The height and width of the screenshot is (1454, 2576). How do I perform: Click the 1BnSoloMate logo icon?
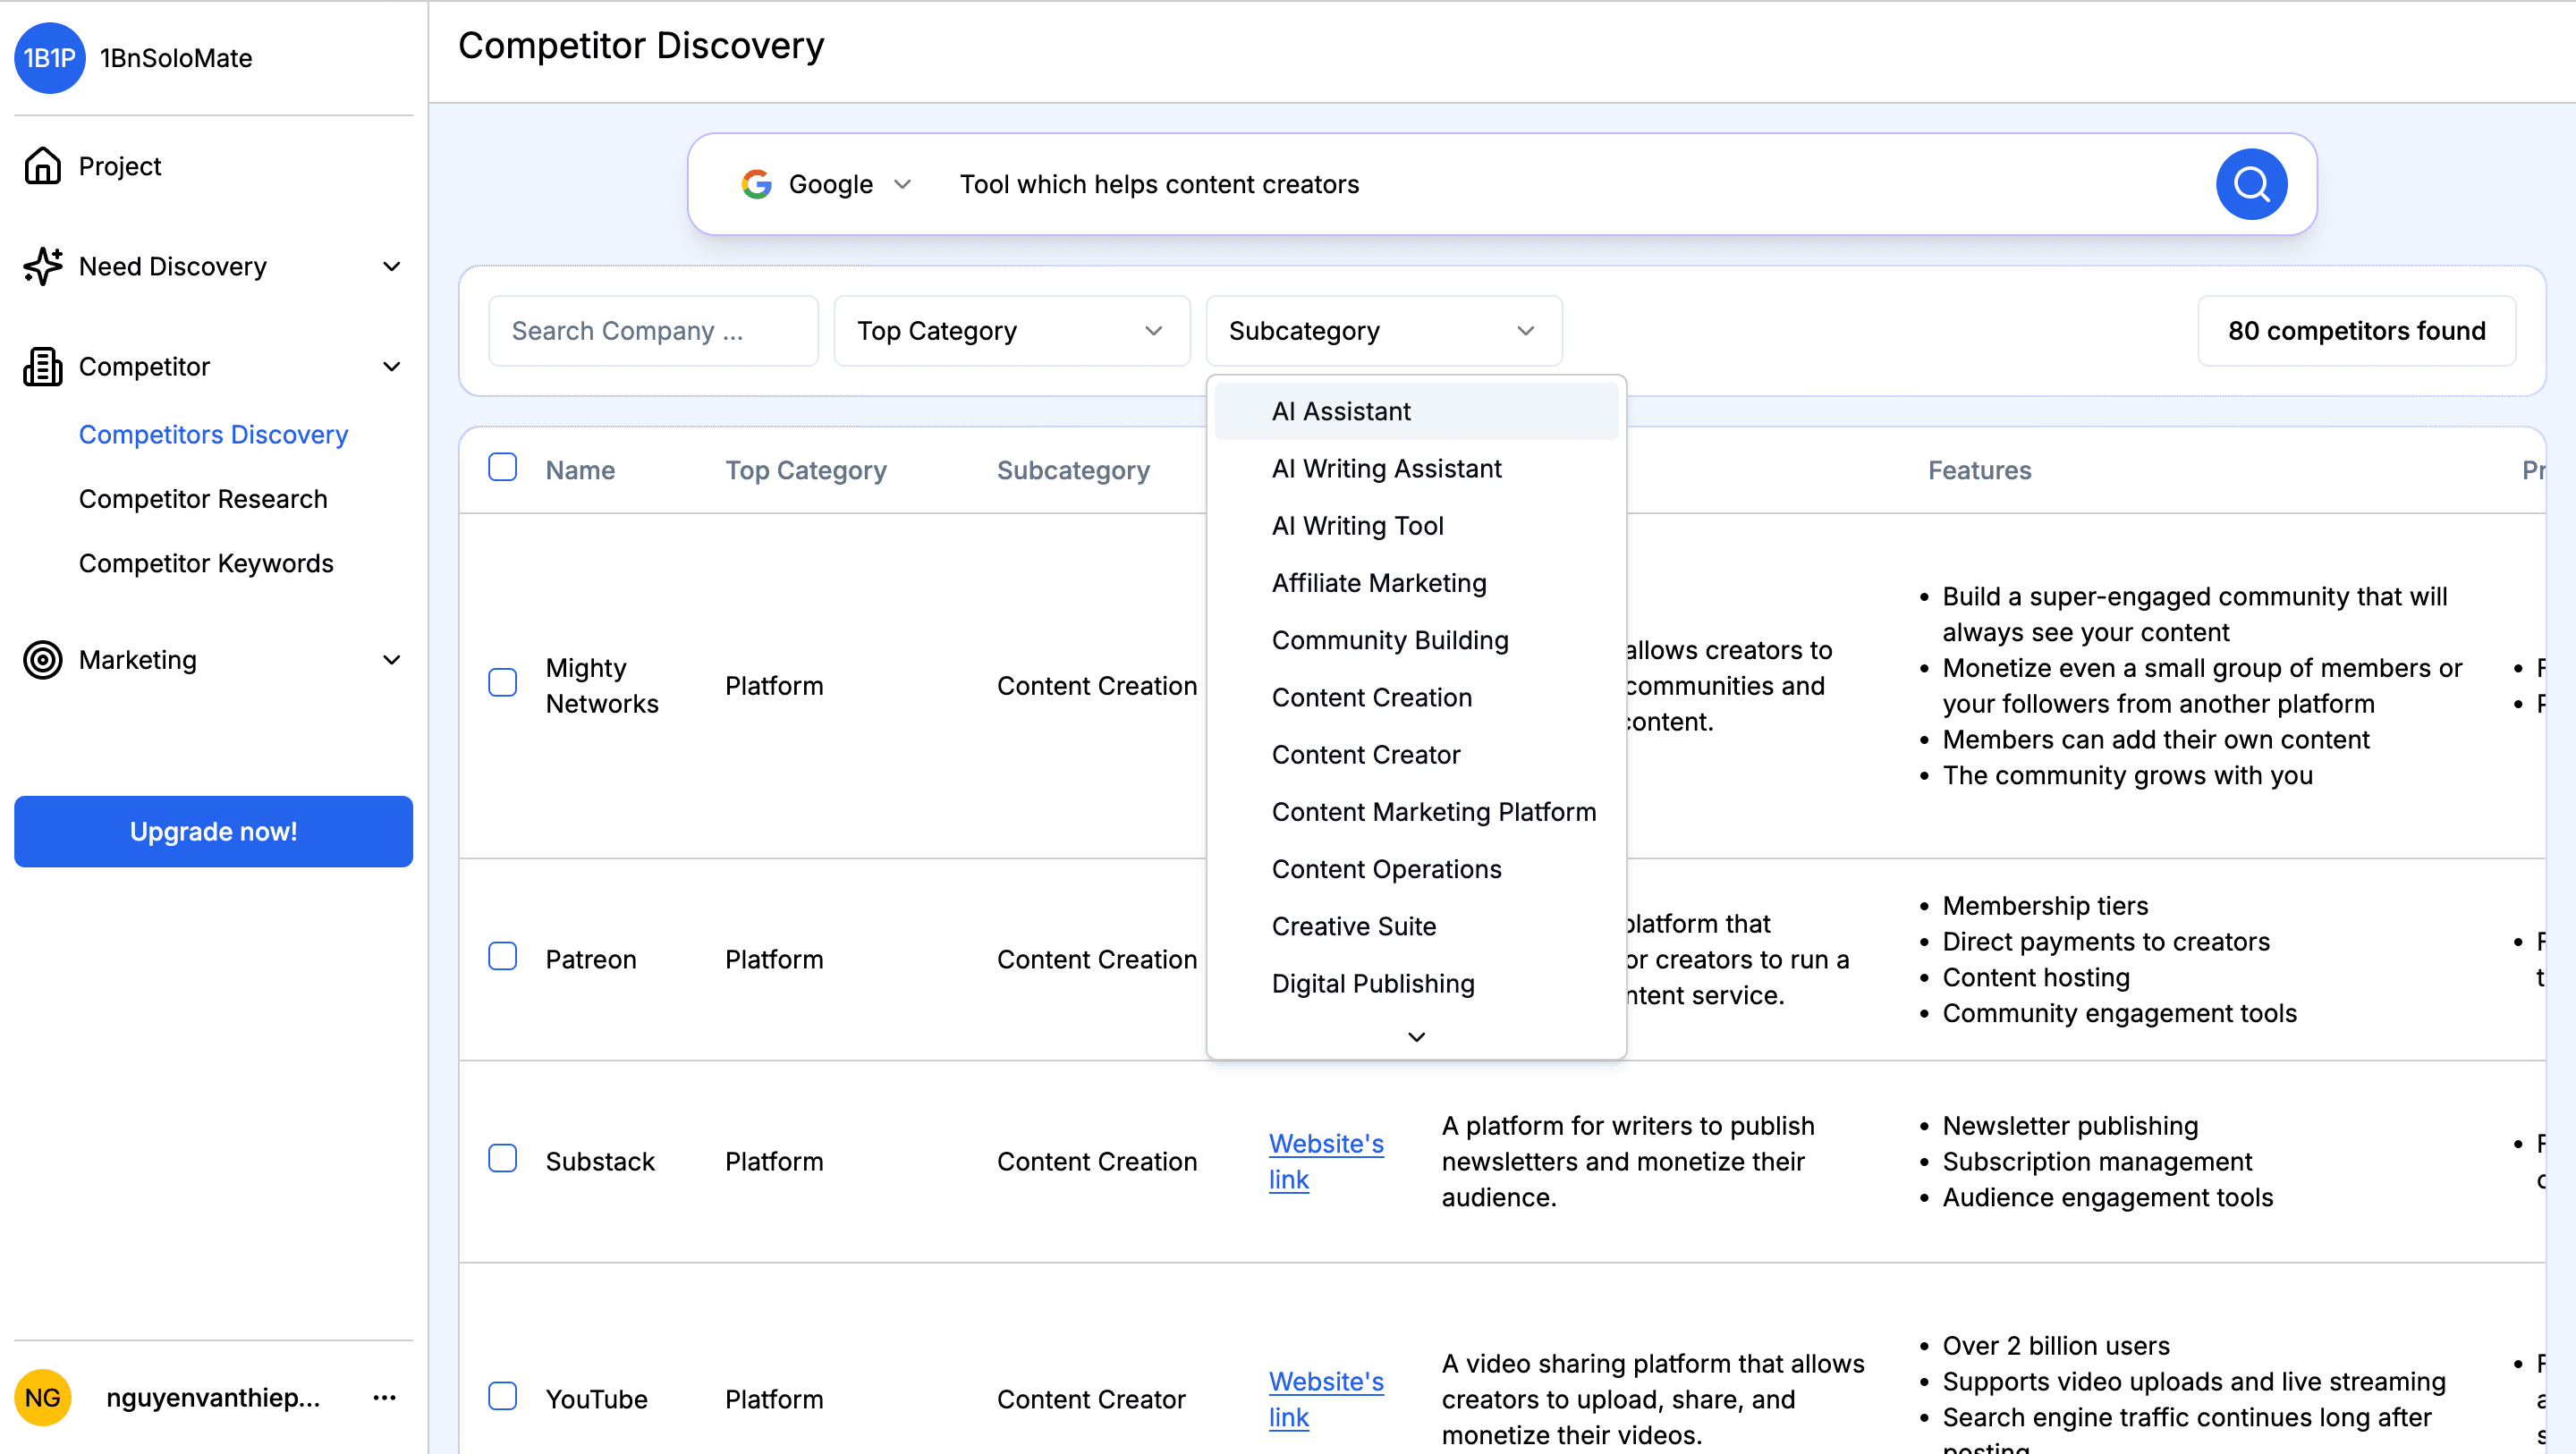(x=46, y=58)
